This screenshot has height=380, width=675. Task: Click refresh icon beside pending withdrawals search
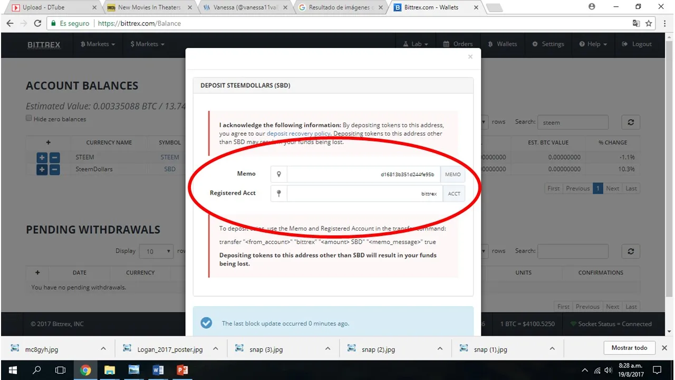point(631,251)
